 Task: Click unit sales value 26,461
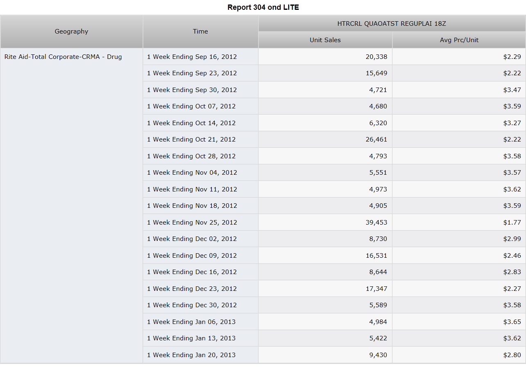pos(325,139)
